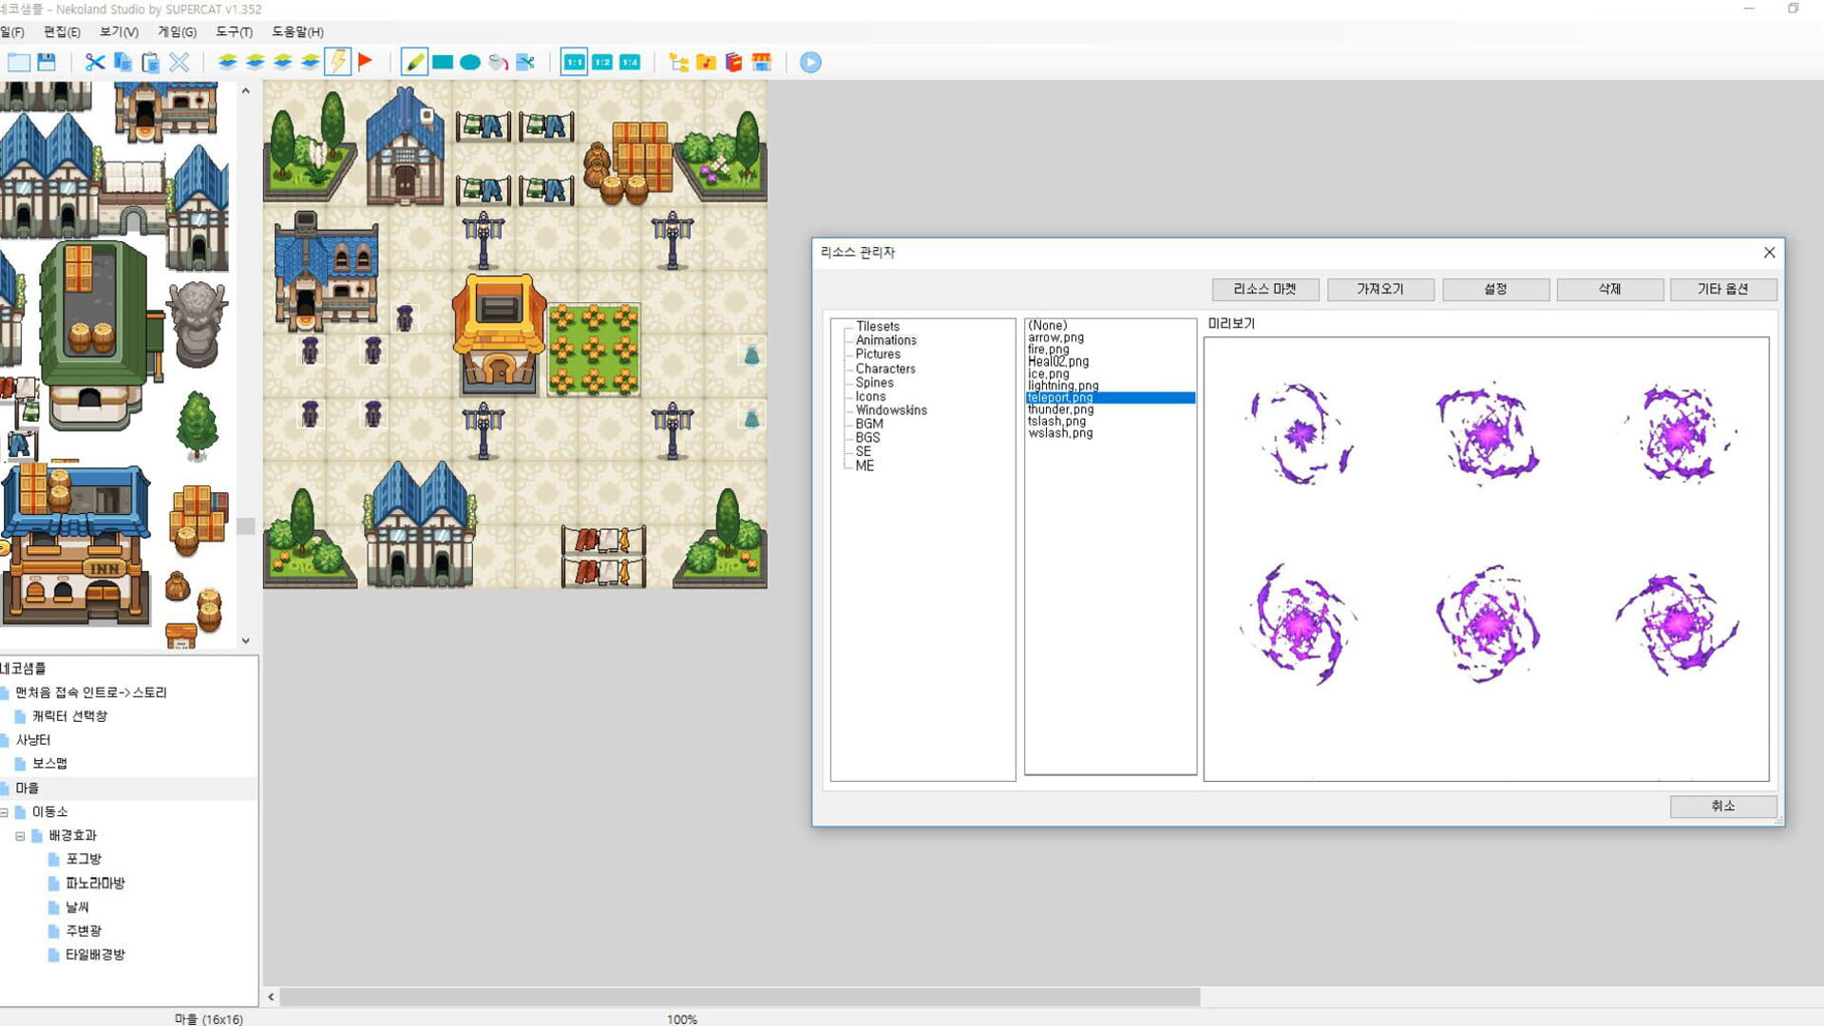Open the store shop icon
This screenshot has height=1026, width=1824.
click(x=761, y=63)
